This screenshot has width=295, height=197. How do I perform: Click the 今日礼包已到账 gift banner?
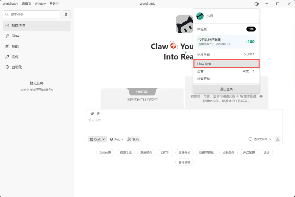[x=226, y=42]
